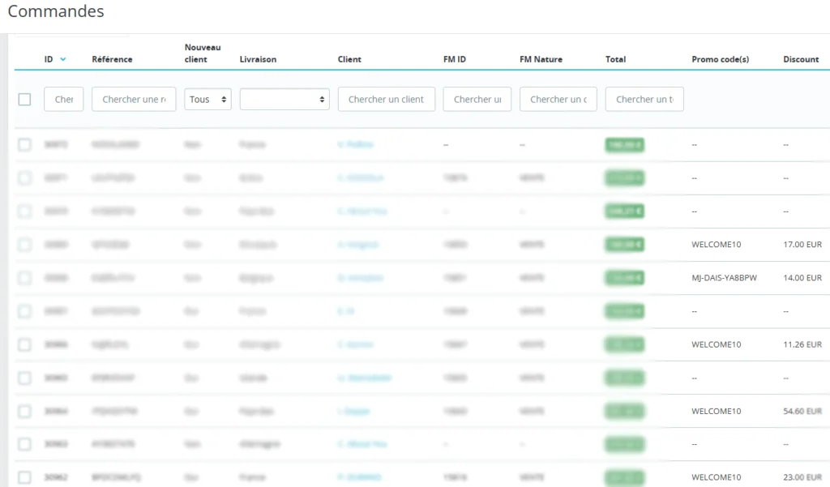The height and width of the screenshot is (487, 830).
Task: Click the MJ-DAIS-YA8BPW promo code
Action: pyautogui.click(x=724, y=278)
